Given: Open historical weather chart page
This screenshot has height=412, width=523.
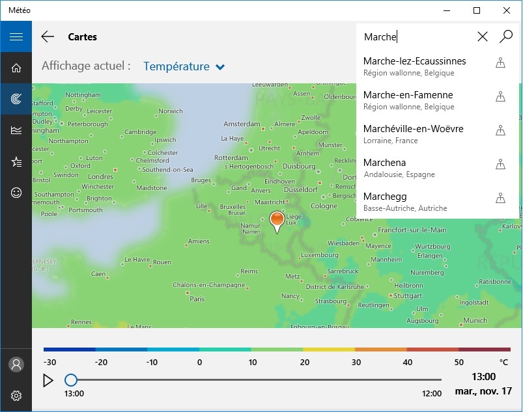Looking at the screenshot, I should [16, 130].
